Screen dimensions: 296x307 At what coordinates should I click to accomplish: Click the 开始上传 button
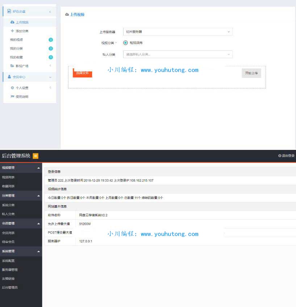pyautogui.click(x=251, y=73)
